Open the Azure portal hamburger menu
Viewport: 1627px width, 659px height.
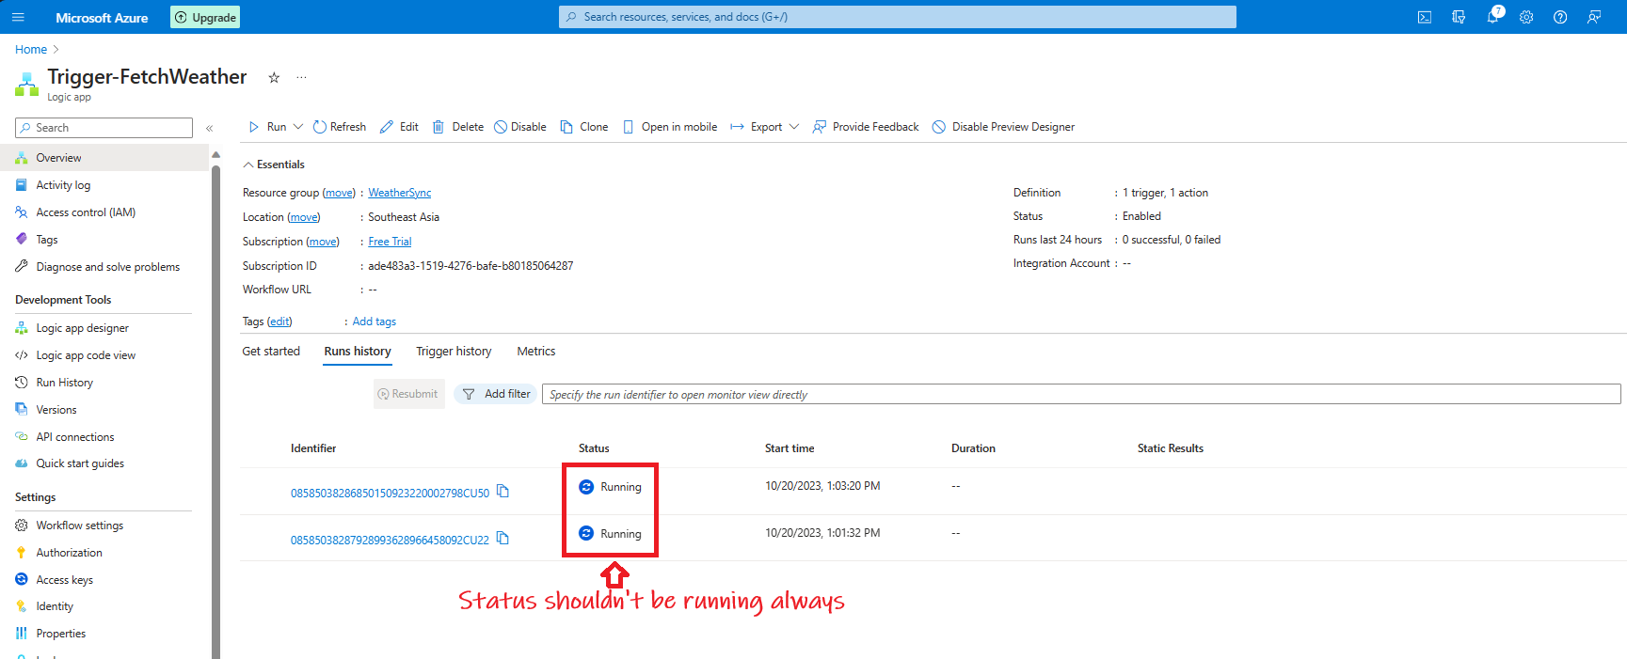pyautogui.click(x=18, y=17)
